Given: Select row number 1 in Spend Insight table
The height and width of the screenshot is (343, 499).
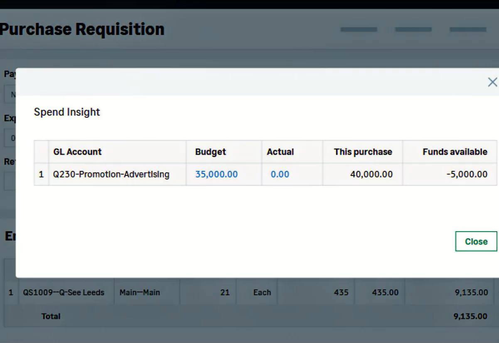Looking at the screenshot, I should [x=41, y=174].
